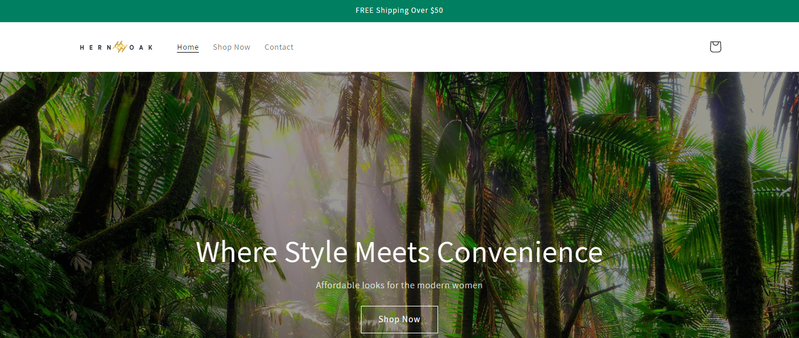Screen dimensions: 799x338
Task: Click the word Where in hero heading
Action: [237, 253]
